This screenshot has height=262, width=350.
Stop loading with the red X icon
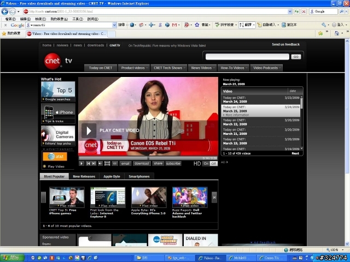(304, 11)
